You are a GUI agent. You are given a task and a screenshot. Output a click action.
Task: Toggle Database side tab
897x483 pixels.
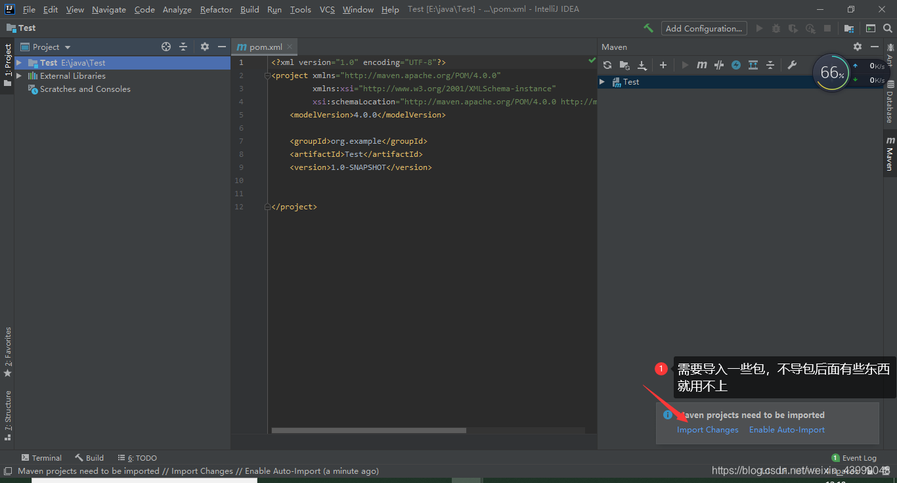890,102
